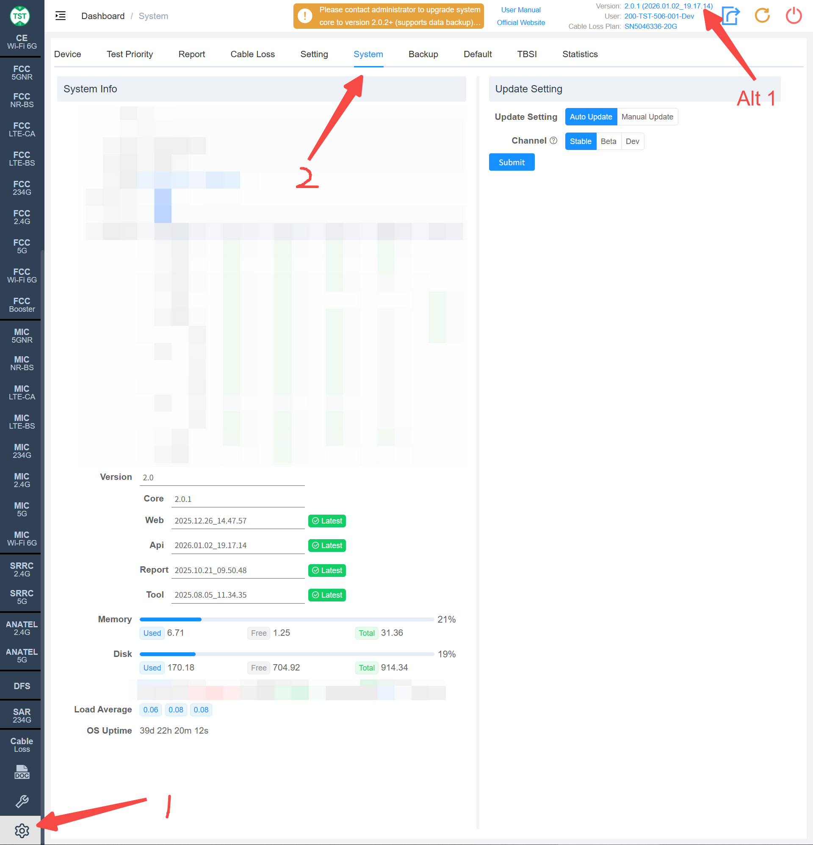Open the wrench tools icon
The height and width of the screenshot is (845, 813).
pyautogui.click(x=22, y=801)
